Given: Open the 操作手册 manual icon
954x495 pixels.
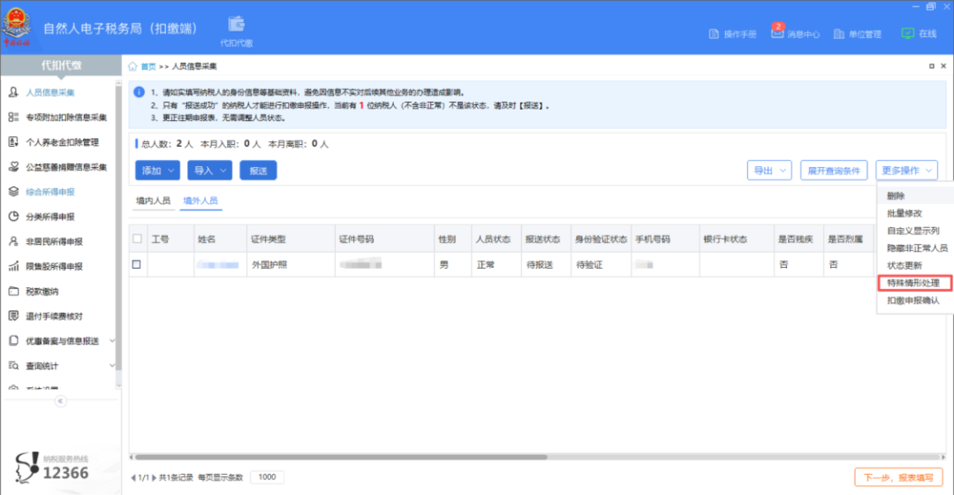Looking at the screenshot, I should click(715, 34).
